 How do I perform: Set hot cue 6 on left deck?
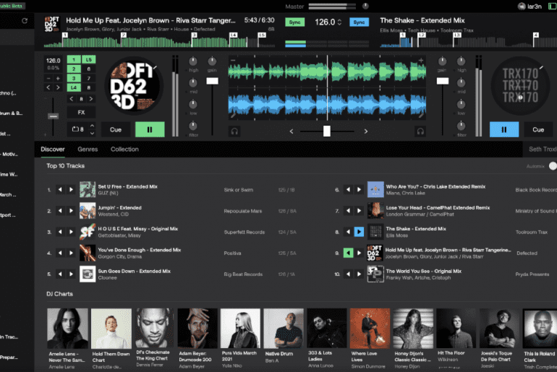[x=89, y=69]
